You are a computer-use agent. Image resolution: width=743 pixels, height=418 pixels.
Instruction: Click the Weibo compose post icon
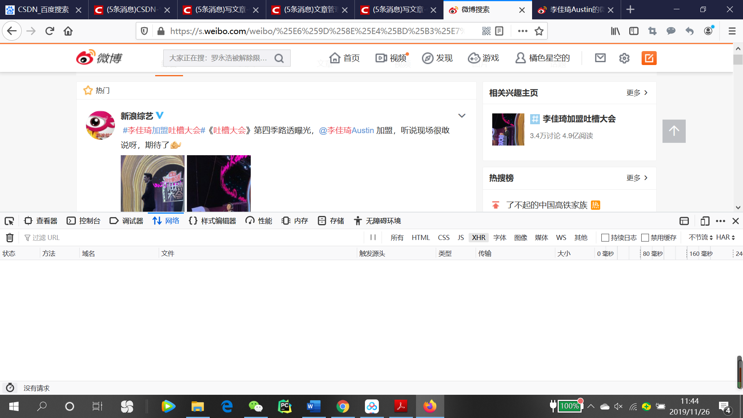649,58
